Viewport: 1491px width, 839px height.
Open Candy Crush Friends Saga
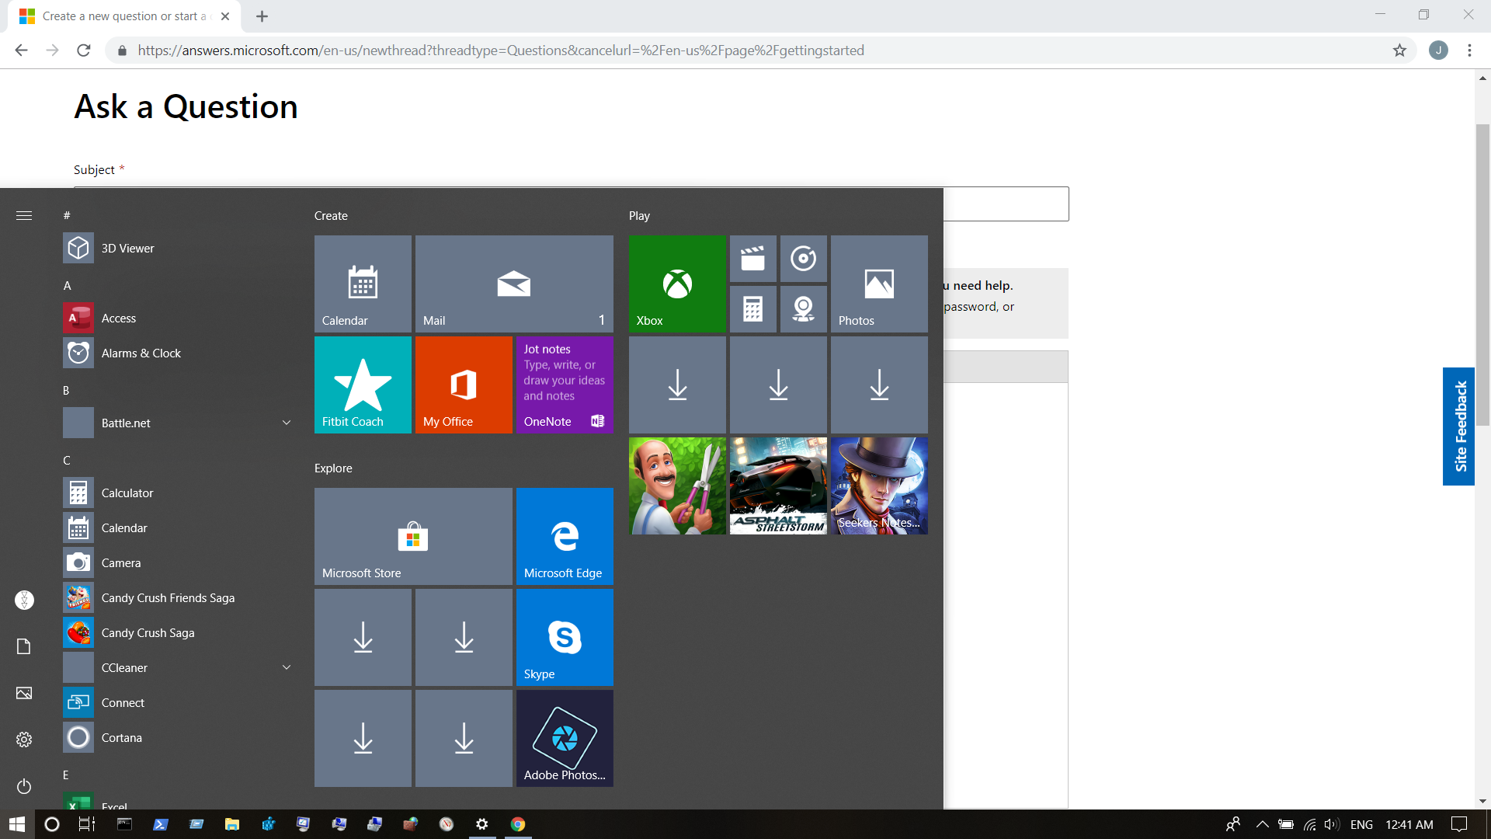[177, 598]
